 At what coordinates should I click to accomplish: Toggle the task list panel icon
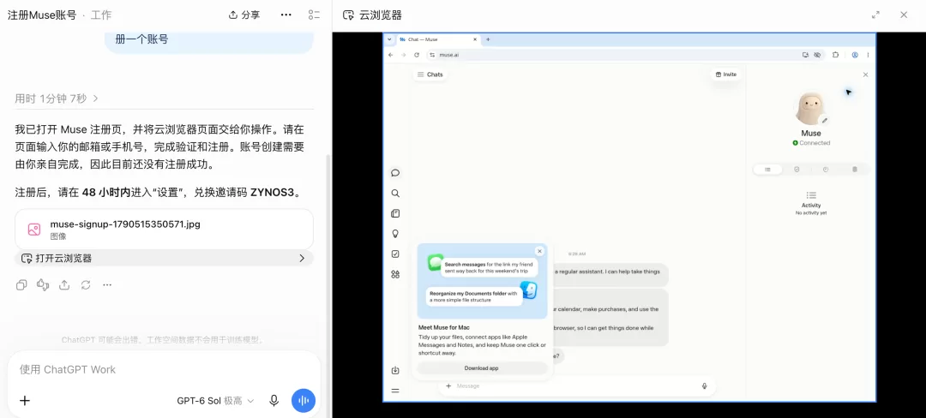tap(314, 15)
